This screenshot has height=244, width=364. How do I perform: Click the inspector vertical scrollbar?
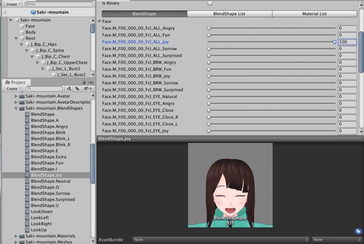(x=361, y=52)
